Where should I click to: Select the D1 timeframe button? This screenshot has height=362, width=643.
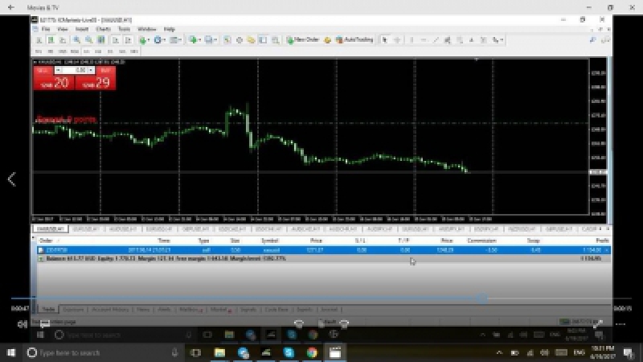[110, 51]
